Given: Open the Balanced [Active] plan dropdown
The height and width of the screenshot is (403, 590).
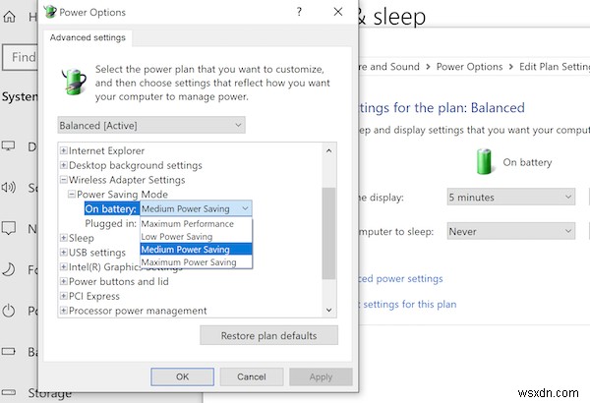Looking at the screenshot, I should click(x=151, y=125).
